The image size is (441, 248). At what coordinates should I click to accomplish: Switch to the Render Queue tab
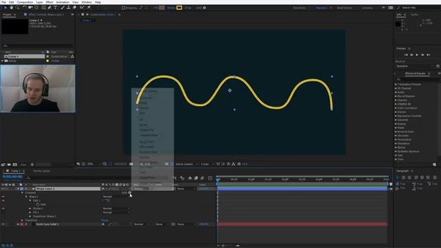[x=41, y=171]
